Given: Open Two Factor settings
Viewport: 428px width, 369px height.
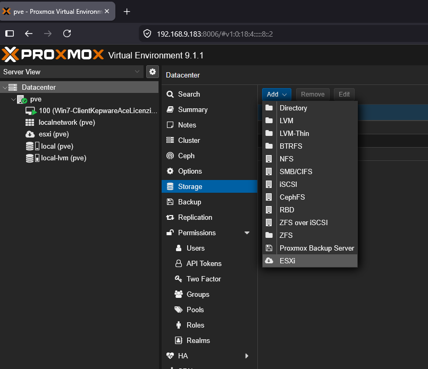Looking at the screenshot, I should 209,279.
